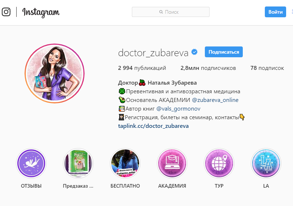Viewport: 293px width, 206px height.
Task: Select the doctor_zubareva username heading
Action: pyautogui.click(x=153, y=53)
